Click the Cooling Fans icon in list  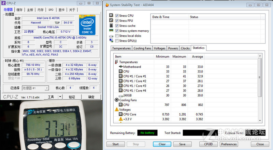coord(117,100)
